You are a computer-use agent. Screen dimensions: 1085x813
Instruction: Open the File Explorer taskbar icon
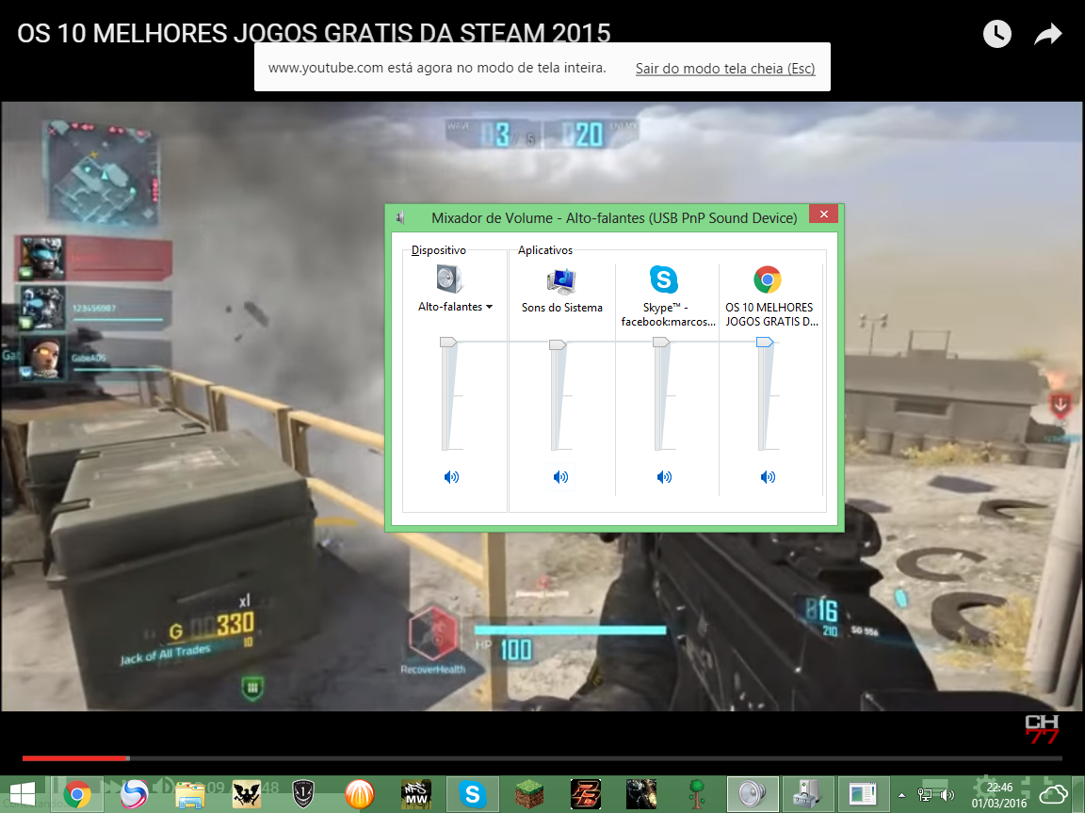coord(189,794)
